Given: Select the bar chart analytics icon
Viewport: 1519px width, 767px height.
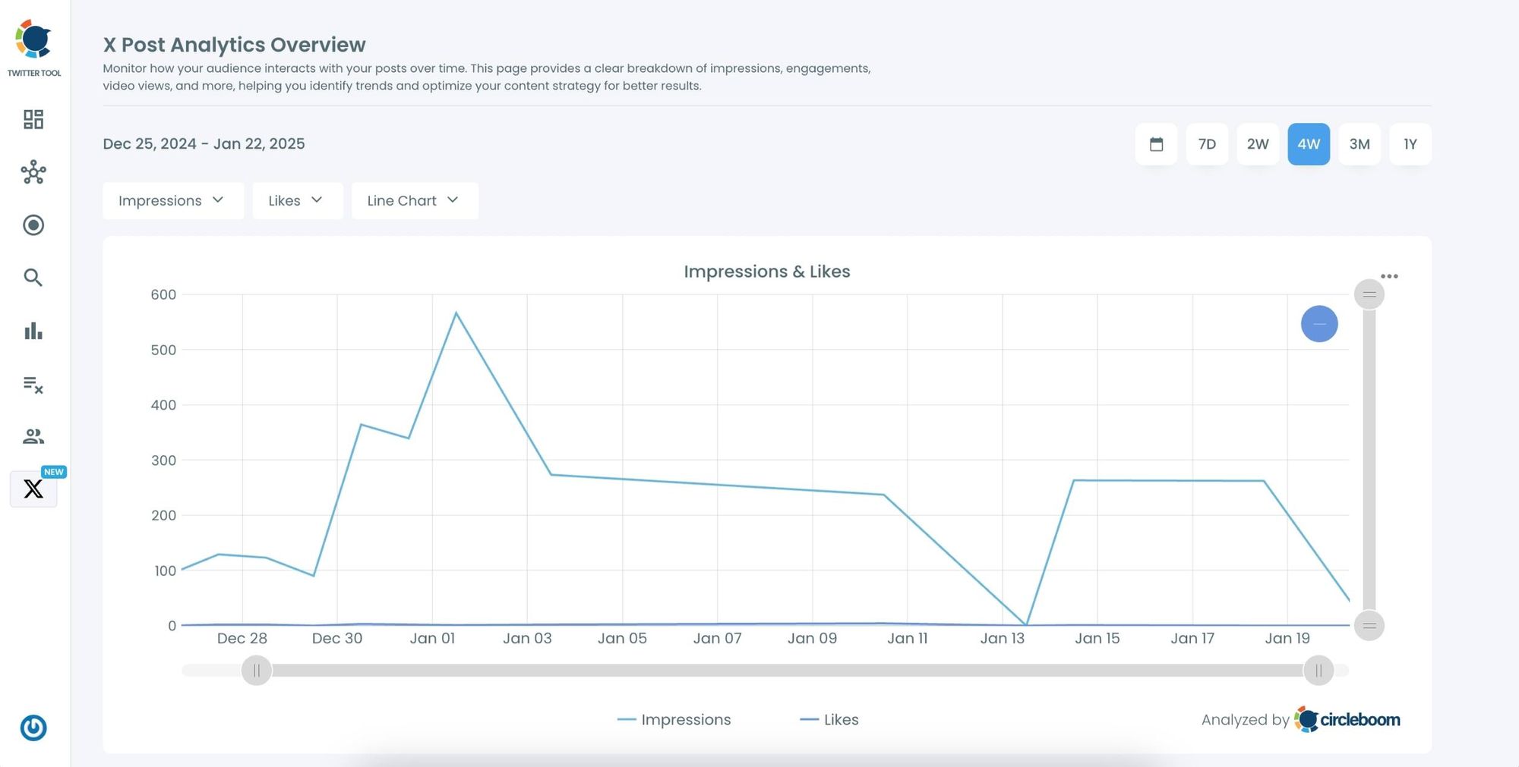Looking at the screenshot, I should pos(33,331).
